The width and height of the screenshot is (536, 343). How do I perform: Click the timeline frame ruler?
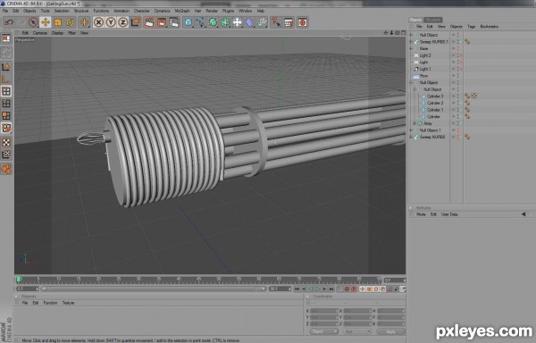(199, 280)
